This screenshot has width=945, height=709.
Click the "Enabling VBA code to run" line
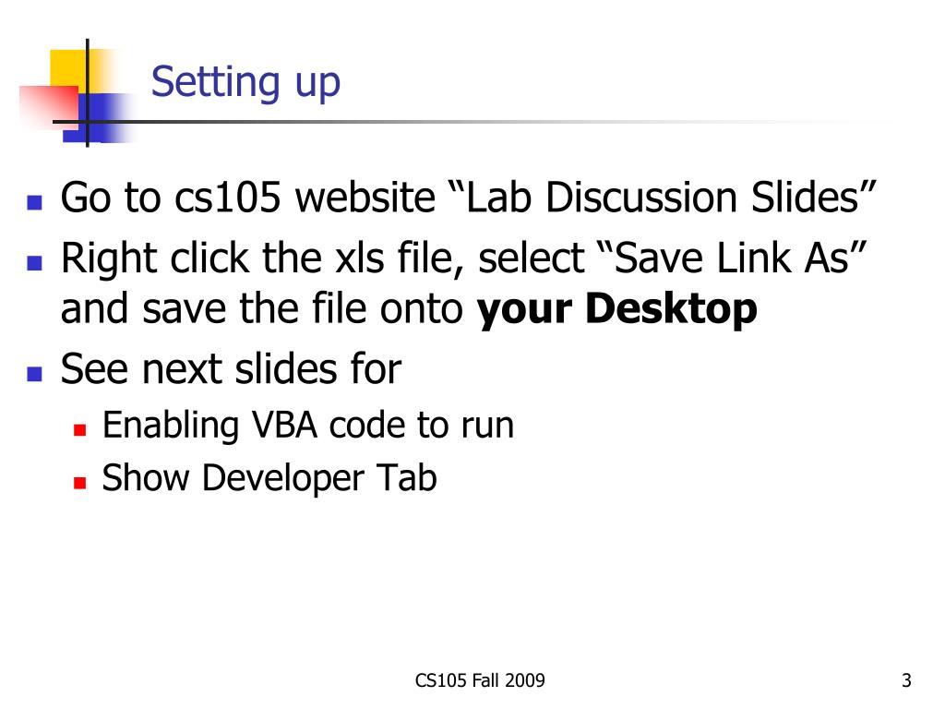click(x=308, y=425)
